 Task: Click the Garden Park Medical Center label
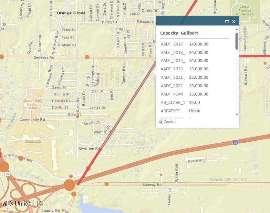pos(33,104)
